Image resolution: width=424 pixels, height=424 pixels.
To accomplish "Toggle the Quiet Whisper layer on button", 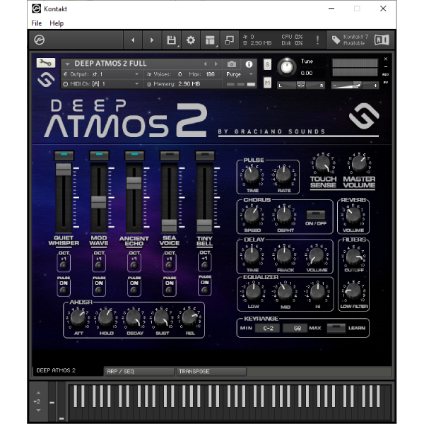I will pyautogui.click(x=64, y=155).
